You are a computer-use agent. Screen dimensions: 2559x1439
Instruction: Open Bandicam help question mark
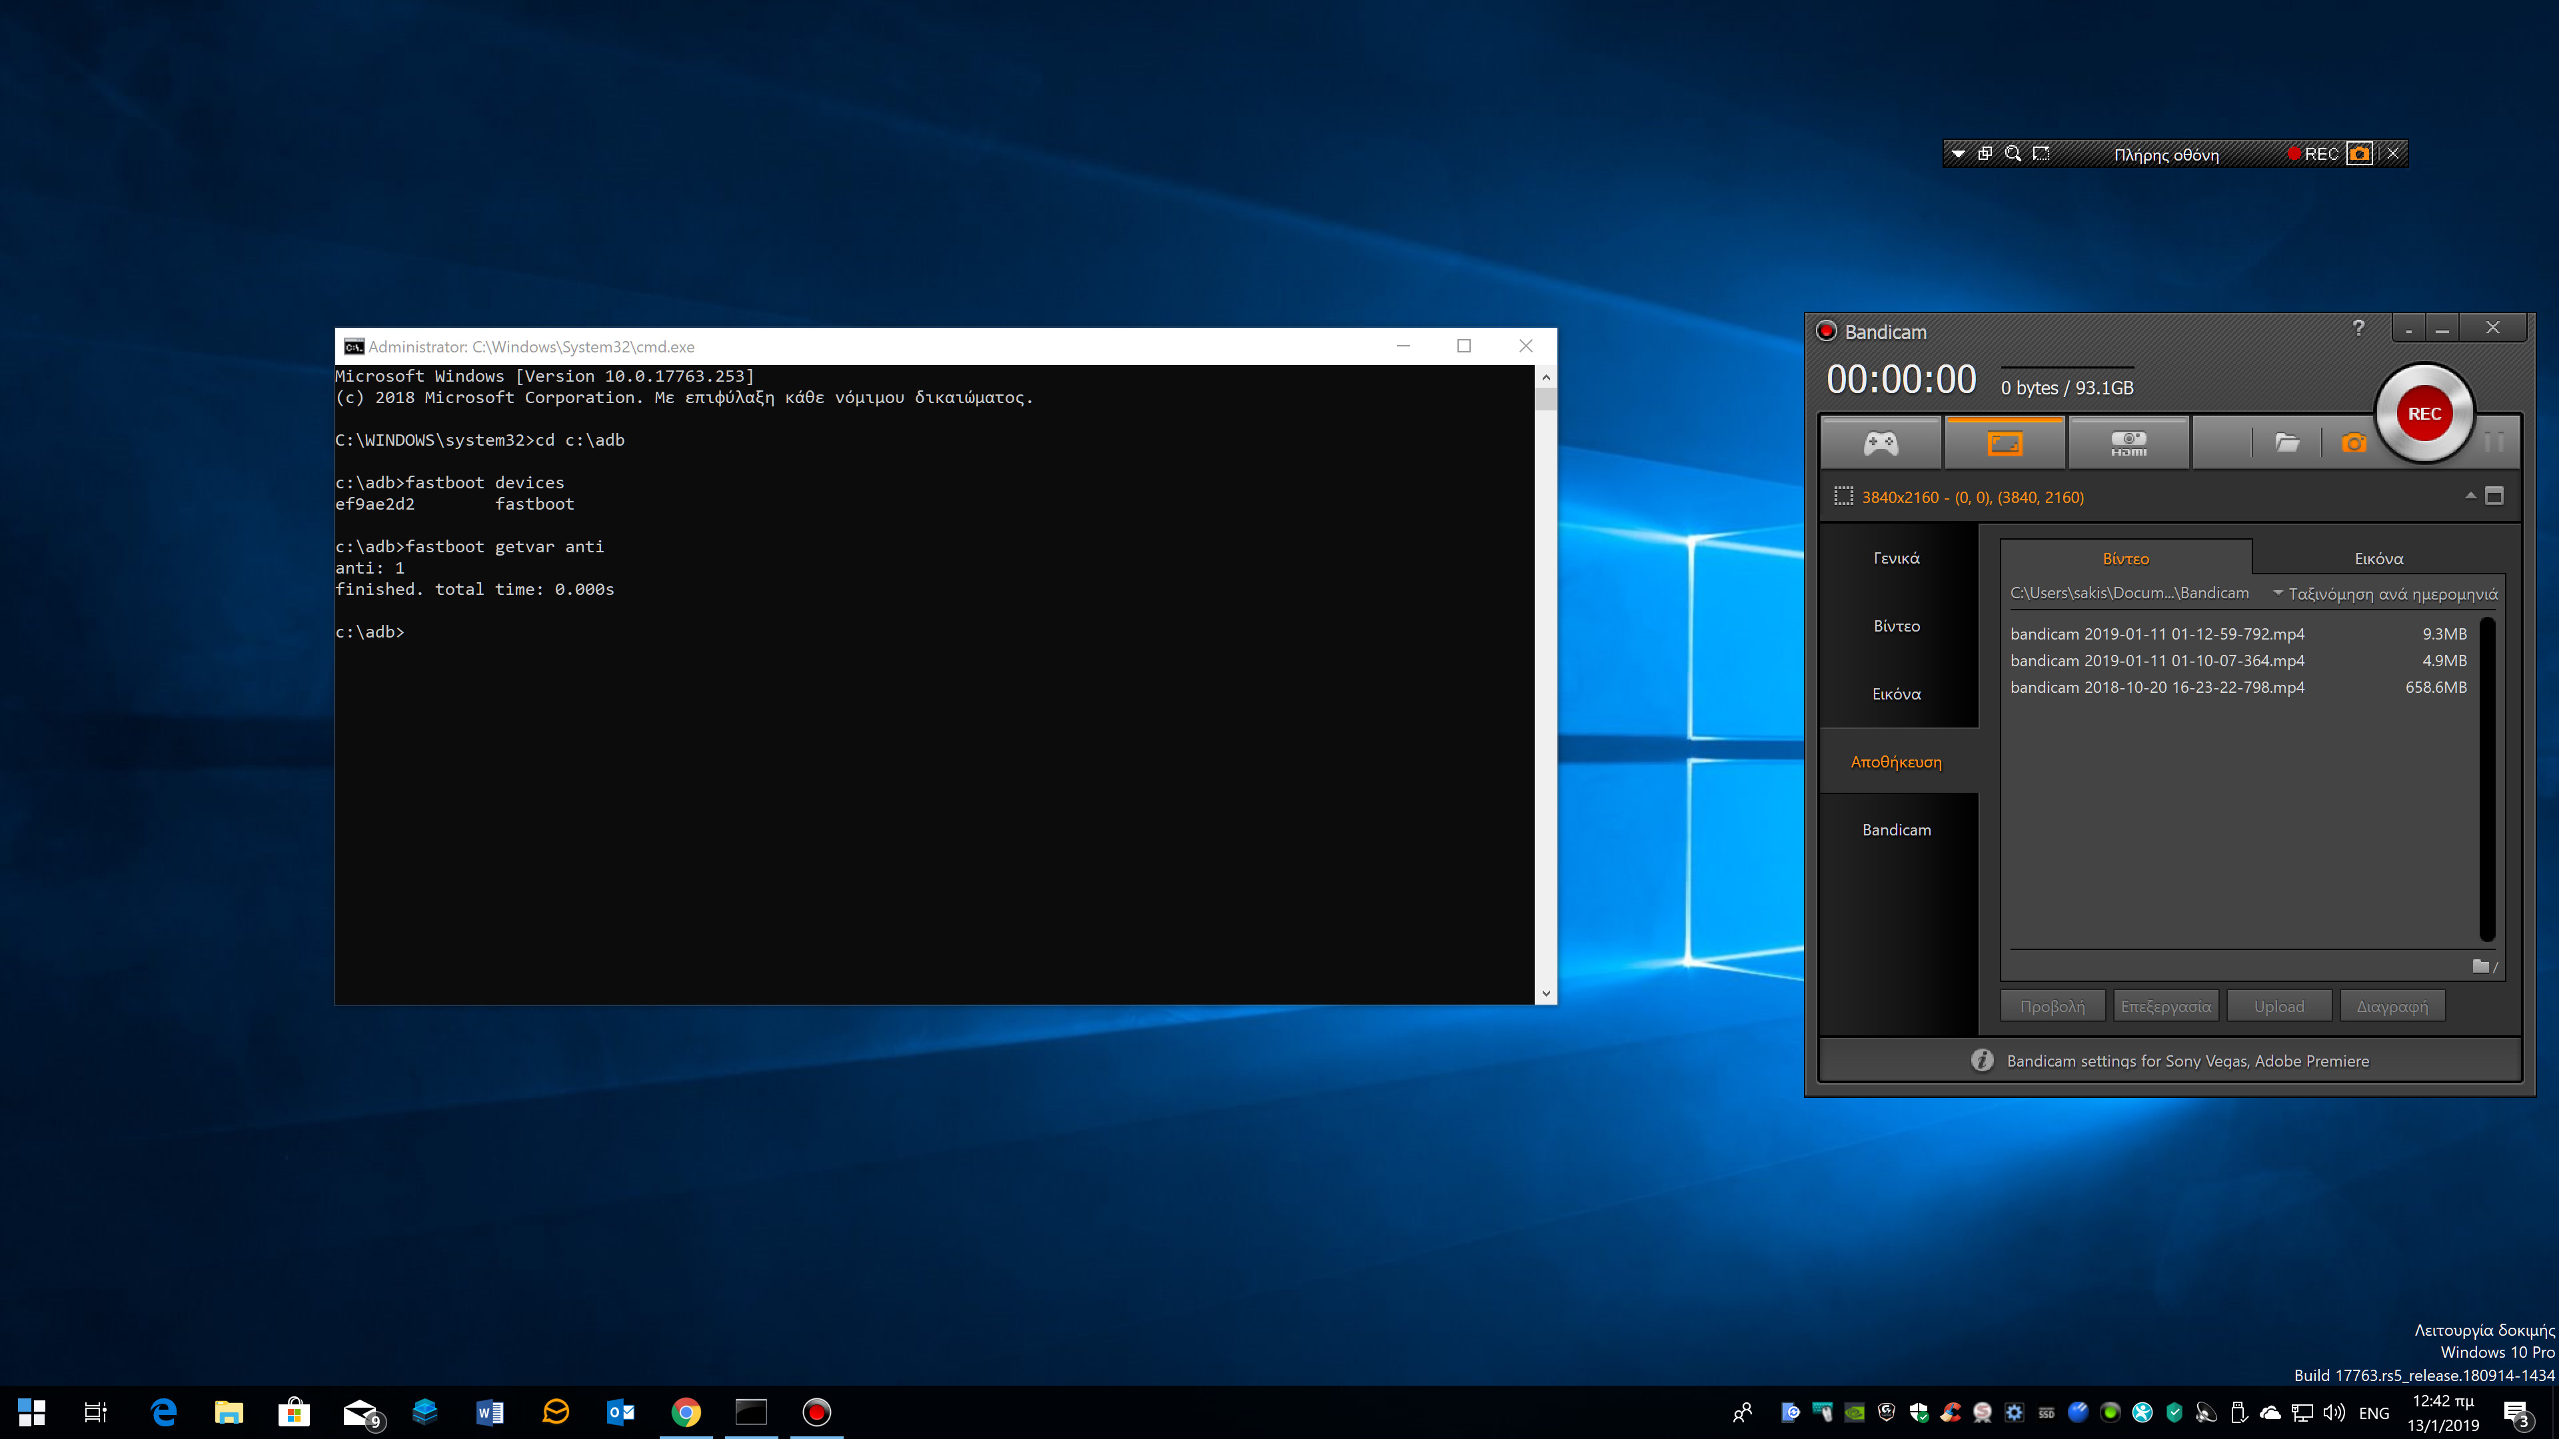click(x=2358, y=328)
